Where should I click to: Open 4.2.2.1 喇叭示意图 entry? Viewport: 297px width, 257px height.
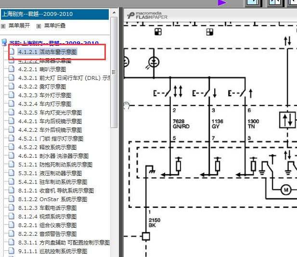(x=42, y=69)
